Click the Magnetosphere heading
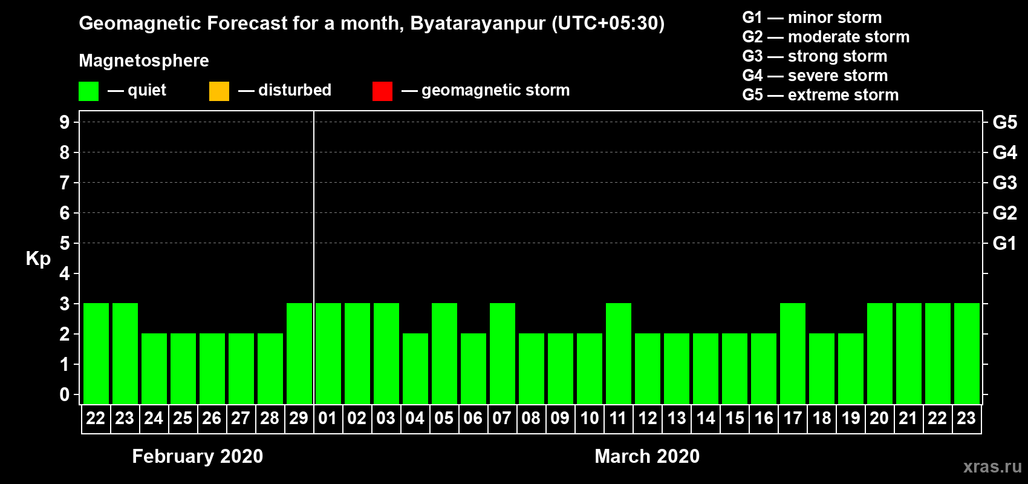This screenshot has width=1028, height=484. [x=144, y=60]
